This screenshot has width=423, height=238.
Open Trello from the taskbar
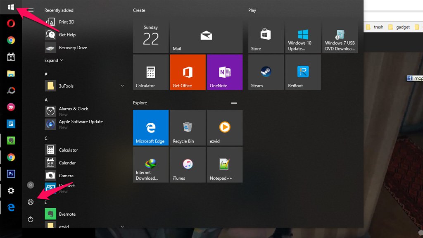point(11,124)
